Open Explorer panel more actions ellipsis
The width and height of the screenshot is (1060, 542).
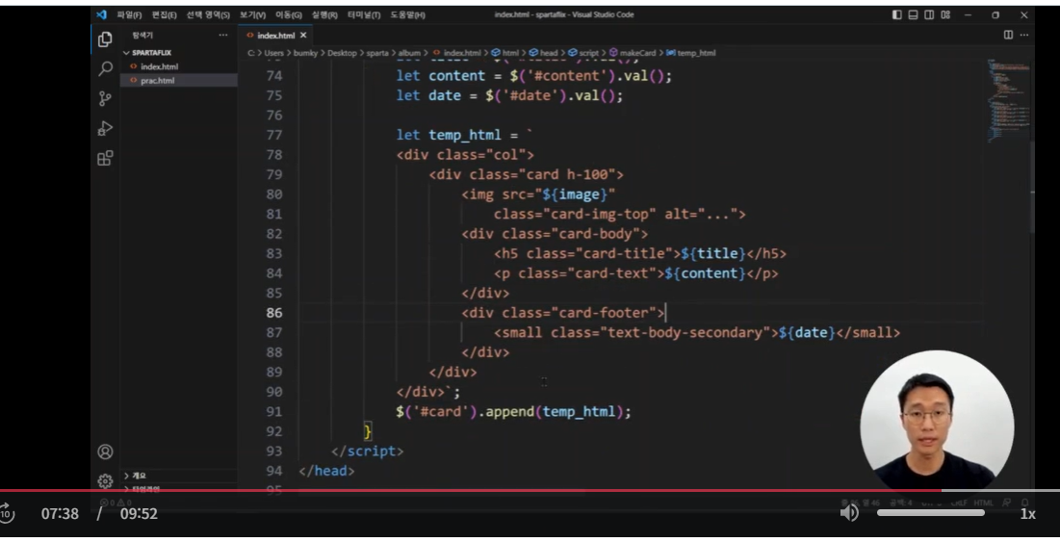223,35
